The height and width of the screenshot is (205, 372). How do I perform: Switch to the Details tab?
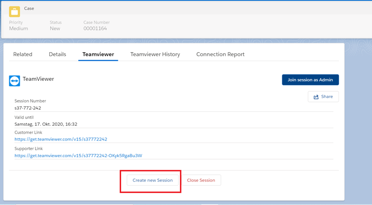click(58, 54)
